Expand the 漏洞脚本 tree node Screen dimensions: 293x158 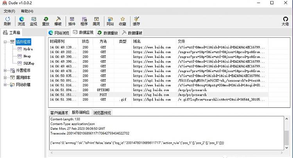click(x=5, y=77)
